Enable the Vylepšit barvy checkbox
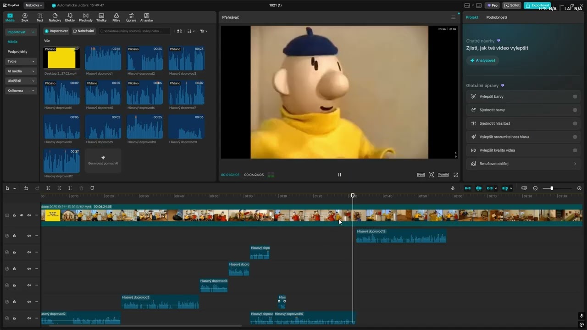 (x=575, y=97)
